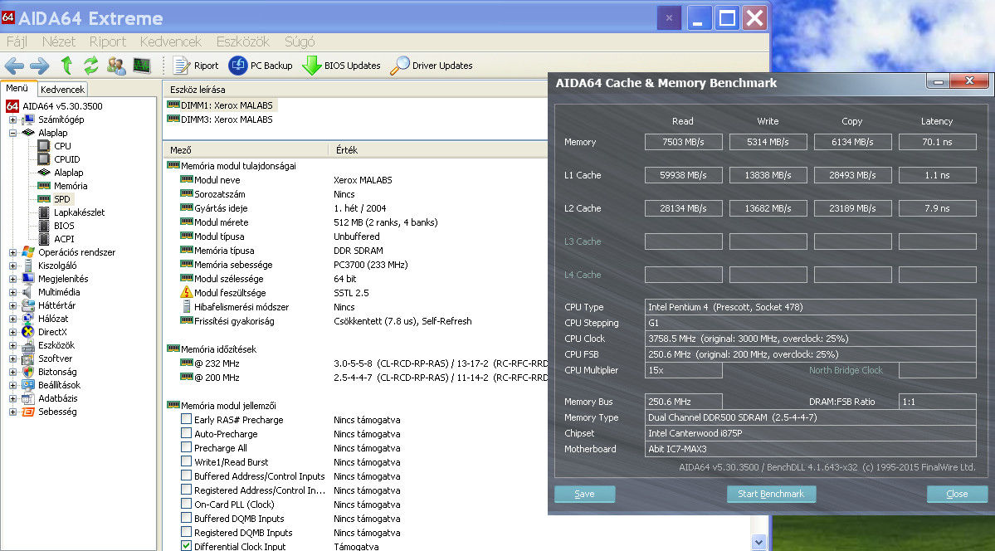Image resolution: width=995 pixels, height=551 pixels.
Task: Open the Kedvencek menu
Action: tap(171, 41)
